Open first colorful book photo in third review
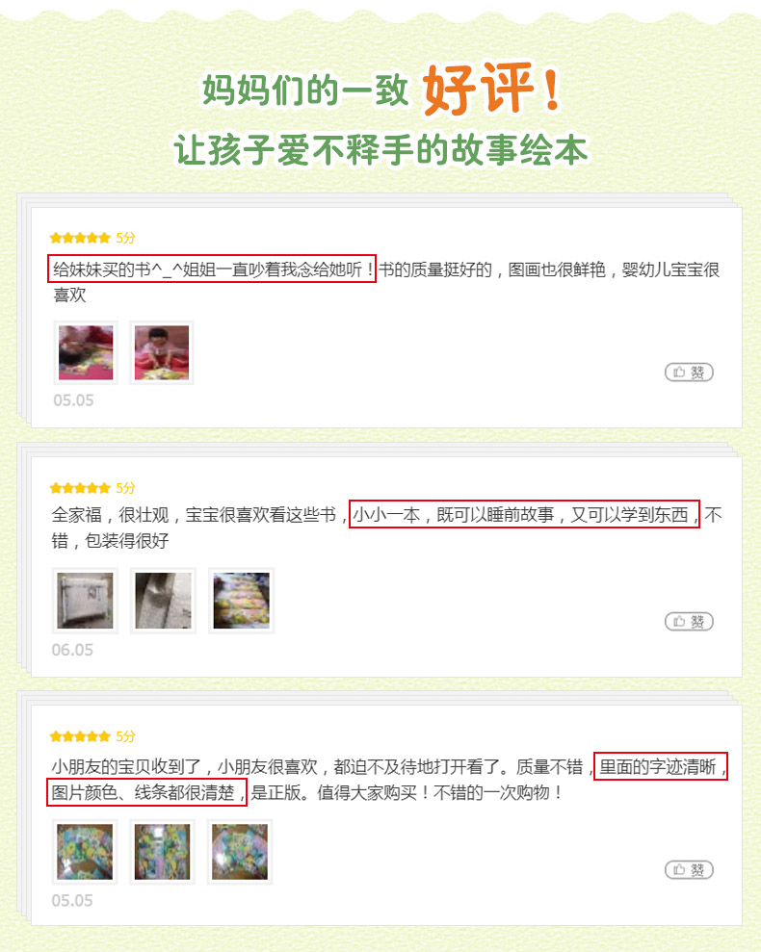This screenshot has height=952, width=761. tap(85, 852)
